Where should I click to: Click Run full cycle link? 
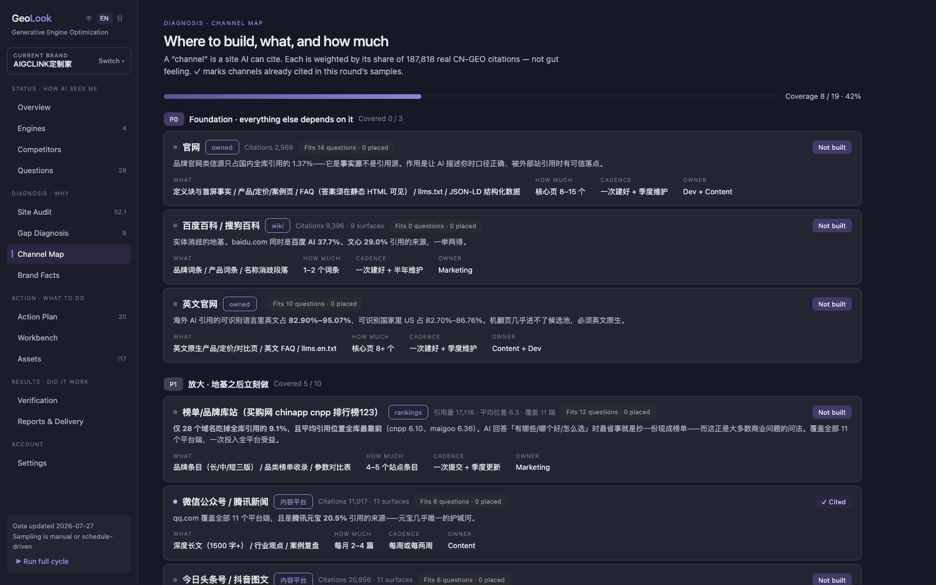tap(42, 562)
